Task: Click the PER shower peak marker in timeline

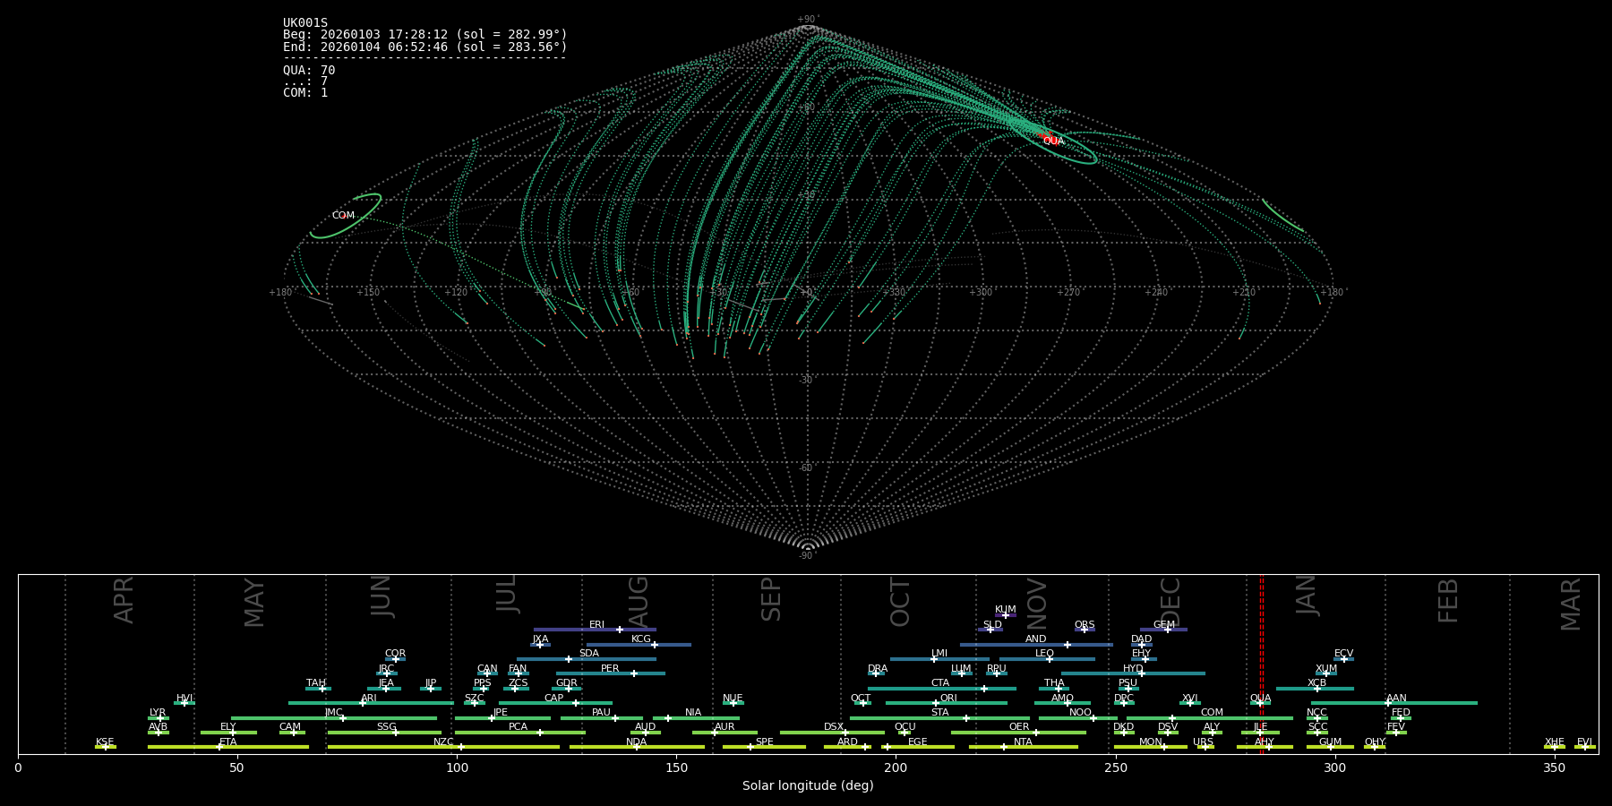Action: (634, 673)
